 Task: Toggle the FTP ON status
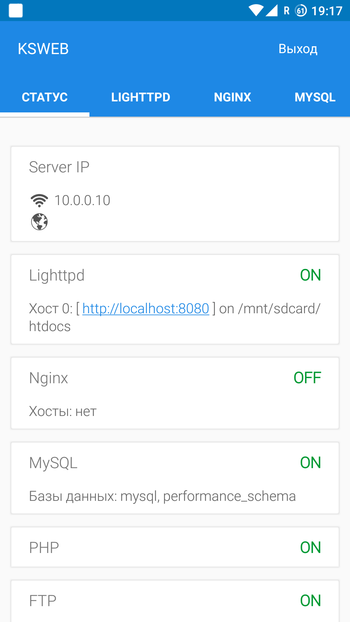click(310, 601)
